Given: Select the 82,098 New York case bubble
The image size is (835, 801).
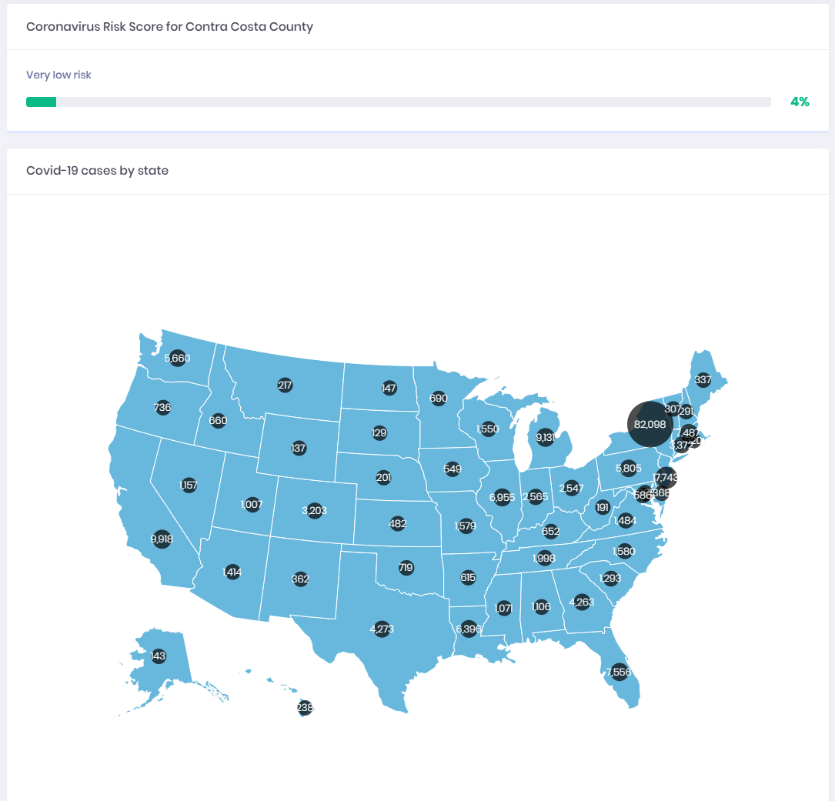Looking at the screenshot, I should [x=650, y=424].
